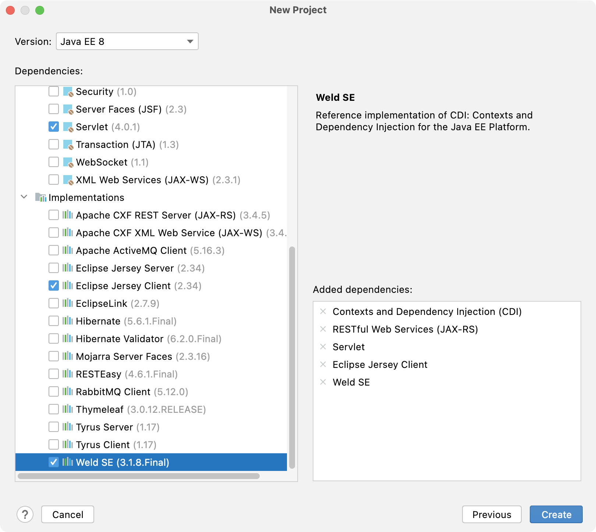
Task: Click the XML Web Services (JAX-WS) icon
Action: point(68,180)
